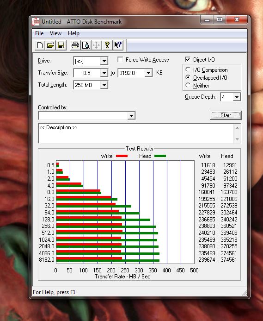Open the File menu
The image size is (263, 321).
point(39,33)
